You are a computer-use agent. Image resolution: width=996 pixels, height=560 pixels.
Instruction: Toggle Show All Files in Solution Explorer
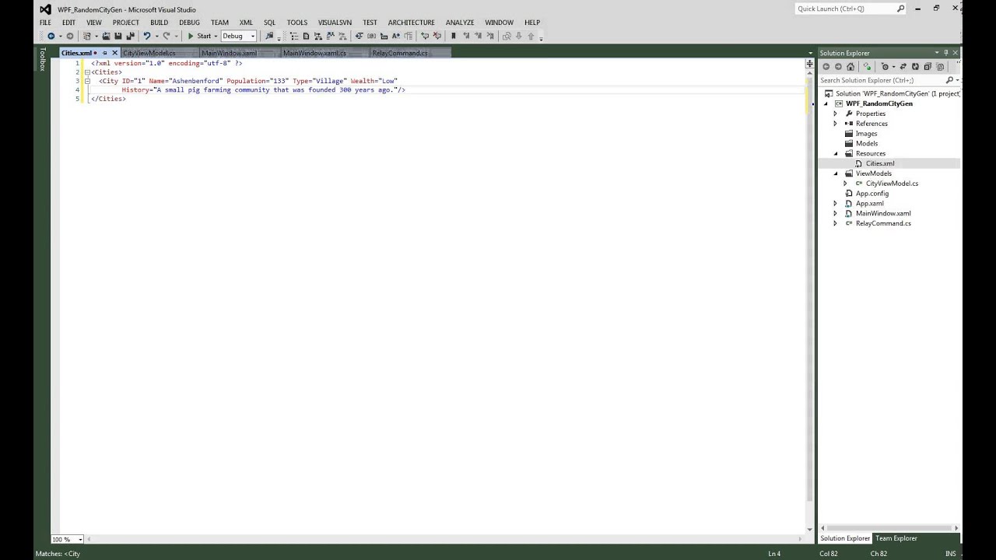[x=940, y=67]
